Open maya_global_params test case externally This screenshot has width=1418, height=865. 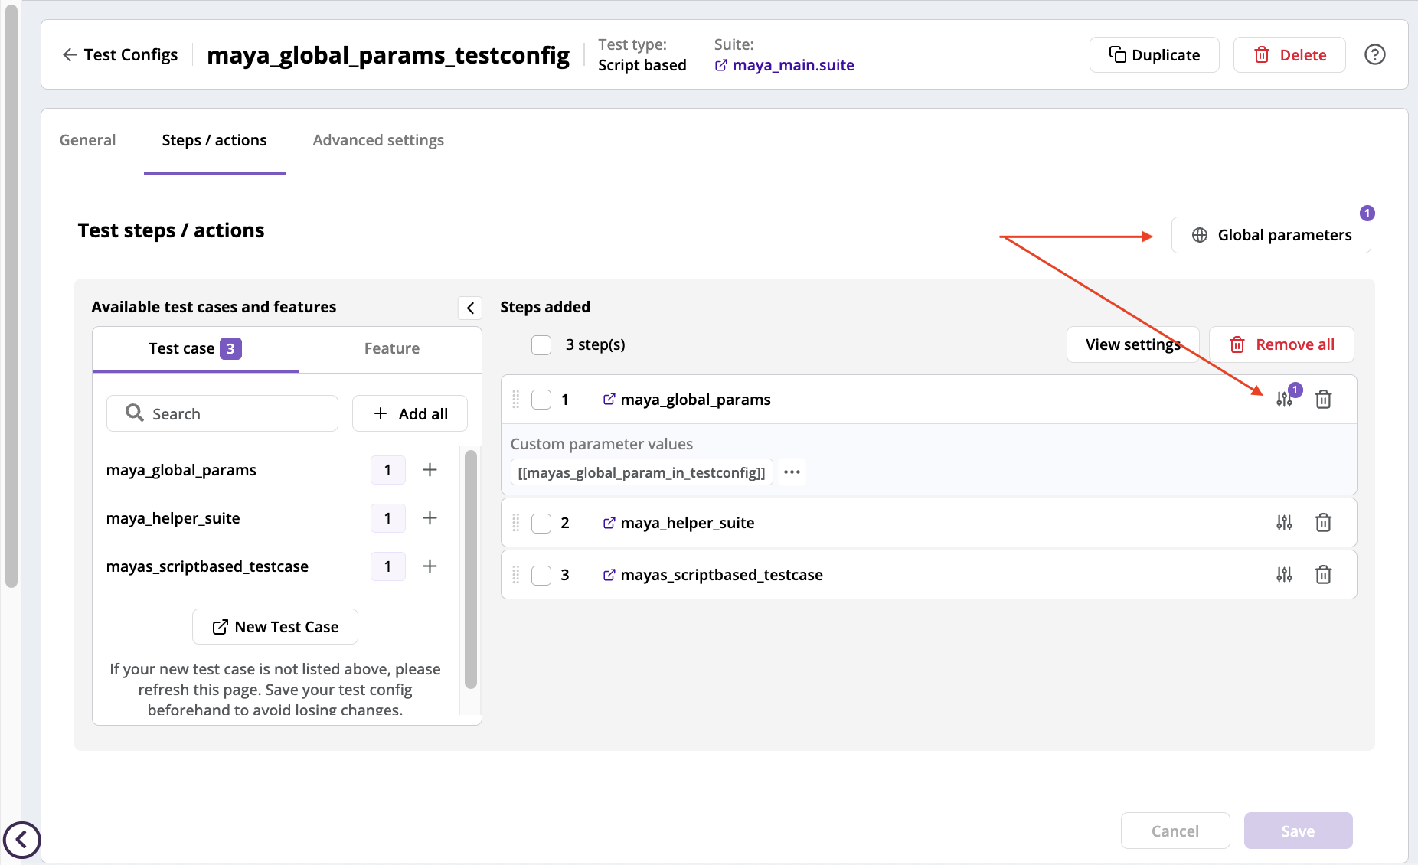coord(609,399)
